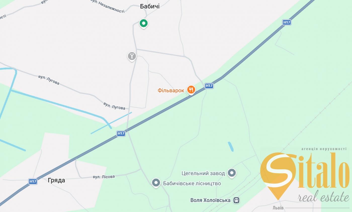Select the вул. Лісова street label
The image size is (352, 212).
pyautogui.click(x=104, y=177)
